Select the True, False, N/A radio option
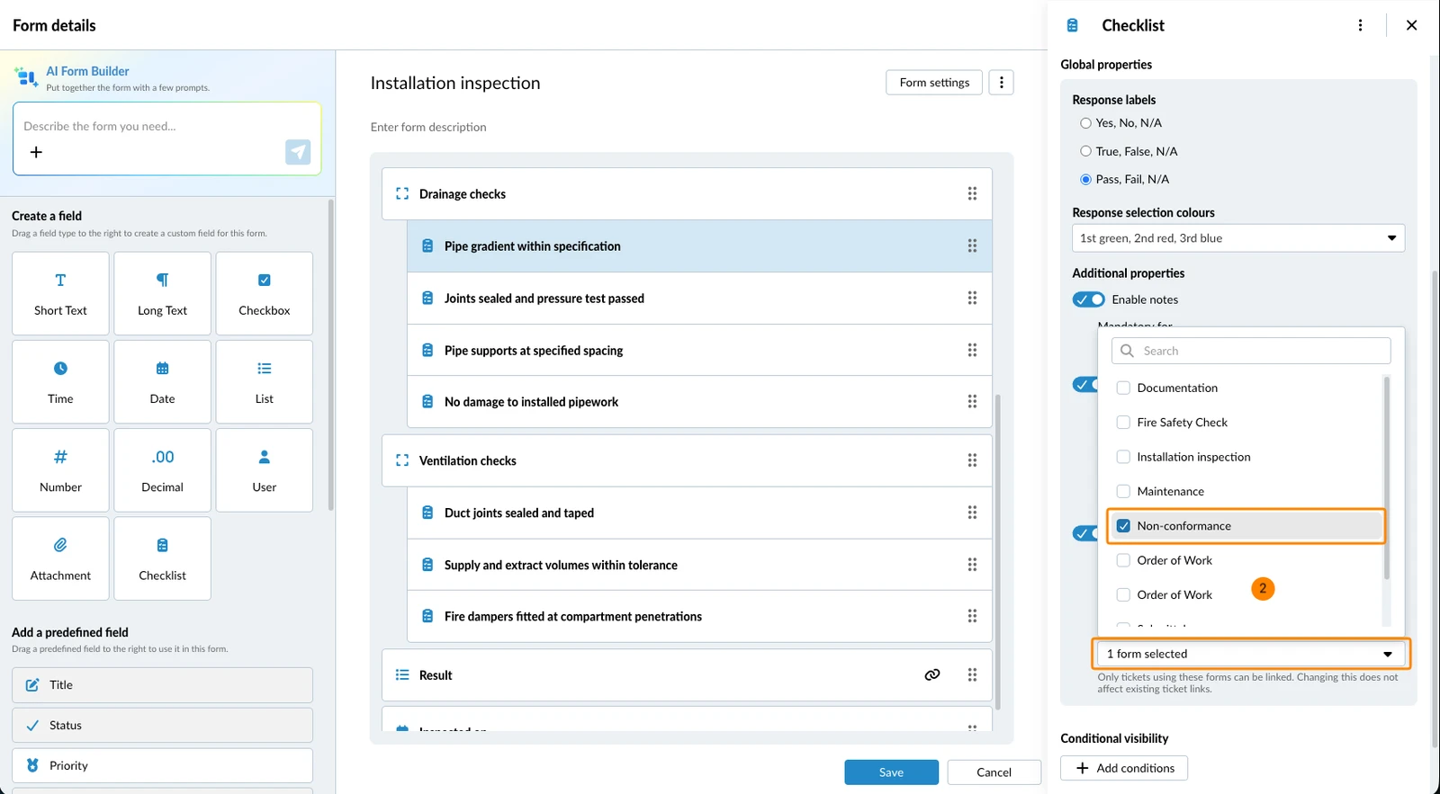The image size is (1440, 794). (x=1085, y=151)
